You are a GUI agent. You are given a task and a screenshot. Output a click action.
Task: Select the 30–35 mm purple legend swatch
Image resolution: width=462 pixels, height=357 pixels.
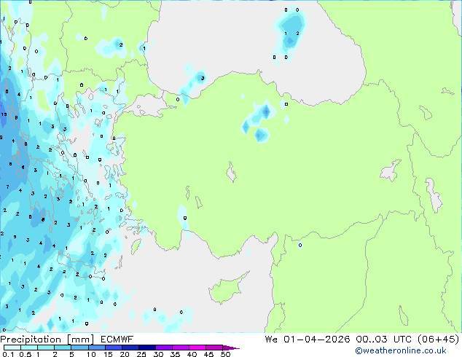[164, 348]
